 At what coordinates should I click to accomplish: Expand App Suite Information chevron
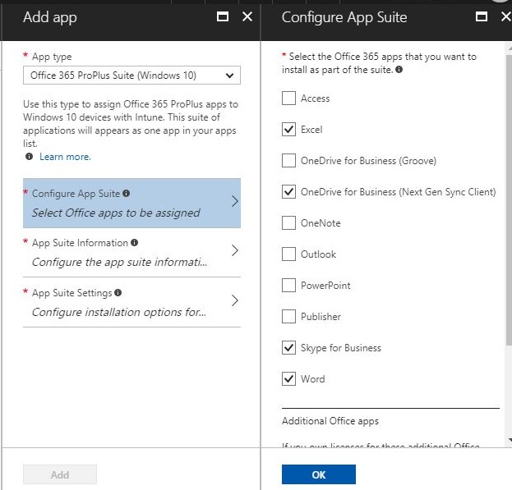pos(234,250)
